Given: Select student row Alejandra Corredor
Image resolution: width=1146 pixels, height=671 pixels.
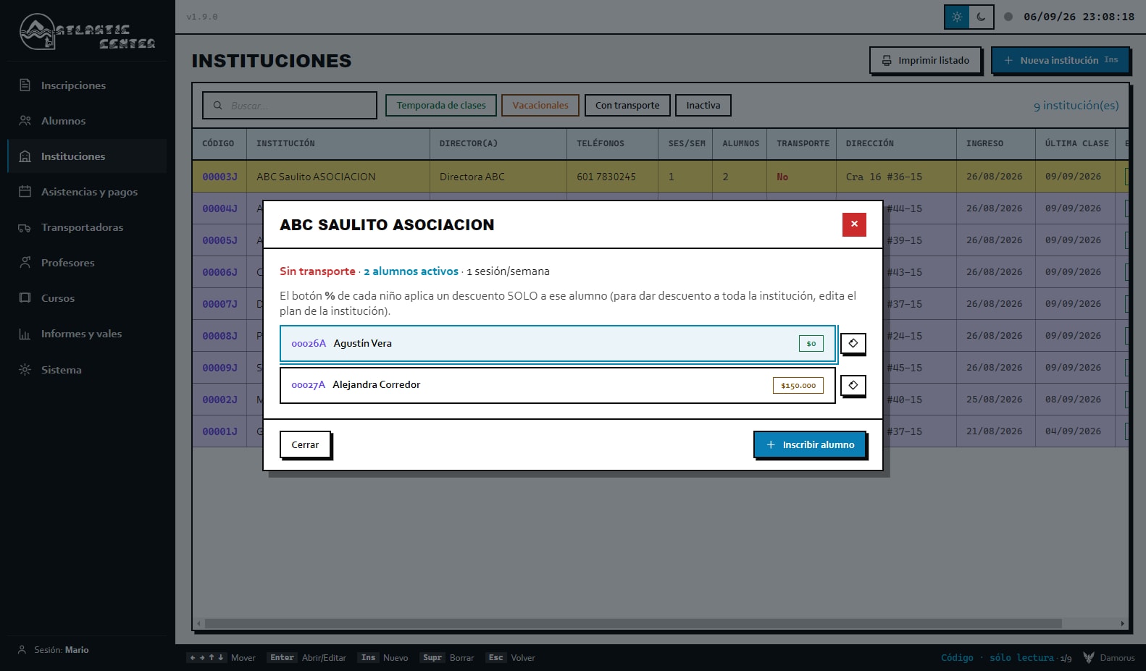Looking at the screenshot, I should [x=558, y=385].
